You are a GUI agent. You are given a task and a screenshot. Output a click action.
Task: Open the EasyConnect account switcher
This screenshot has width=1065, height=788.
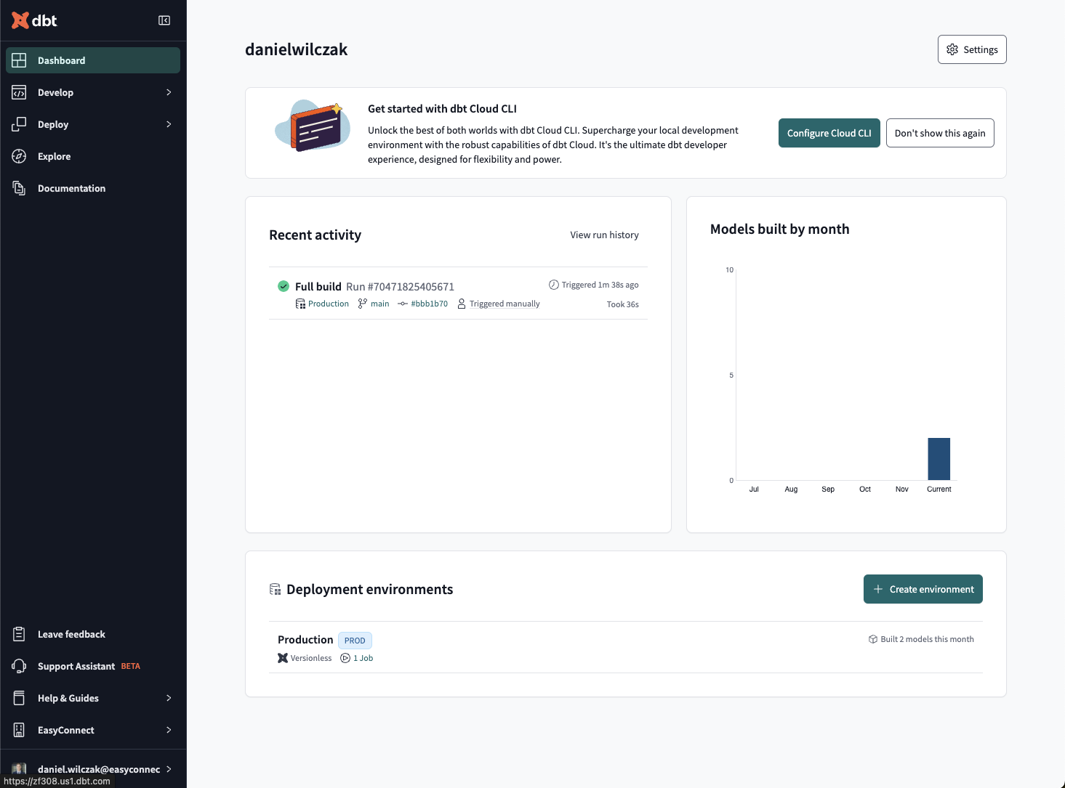93,730
